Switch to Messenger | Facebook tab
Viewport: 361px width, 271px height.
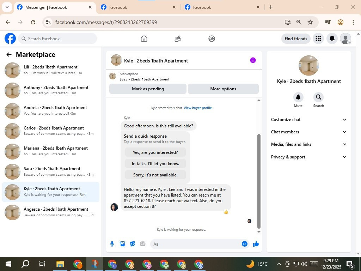point(55,7)
